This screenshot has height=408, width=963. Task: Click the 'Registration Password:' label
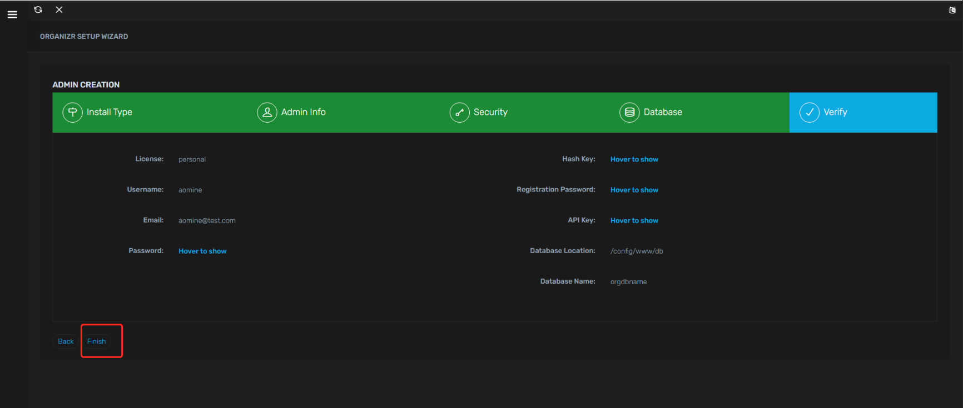(x=556, y=189)
